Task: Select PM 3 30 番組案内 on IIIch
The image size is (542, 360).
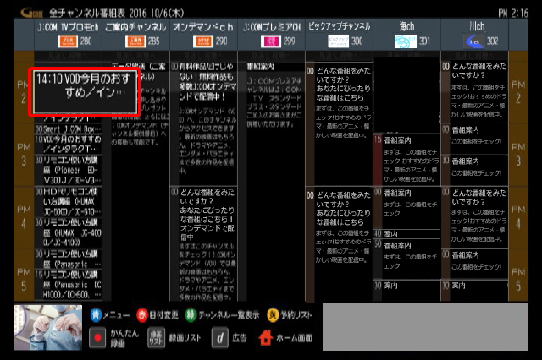Action: click(474, 170)
